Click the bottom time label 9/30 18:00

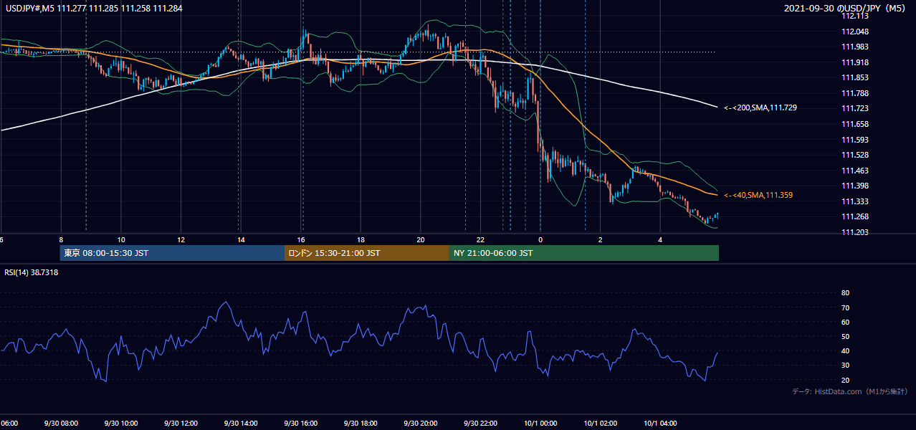tap(361, 423)
